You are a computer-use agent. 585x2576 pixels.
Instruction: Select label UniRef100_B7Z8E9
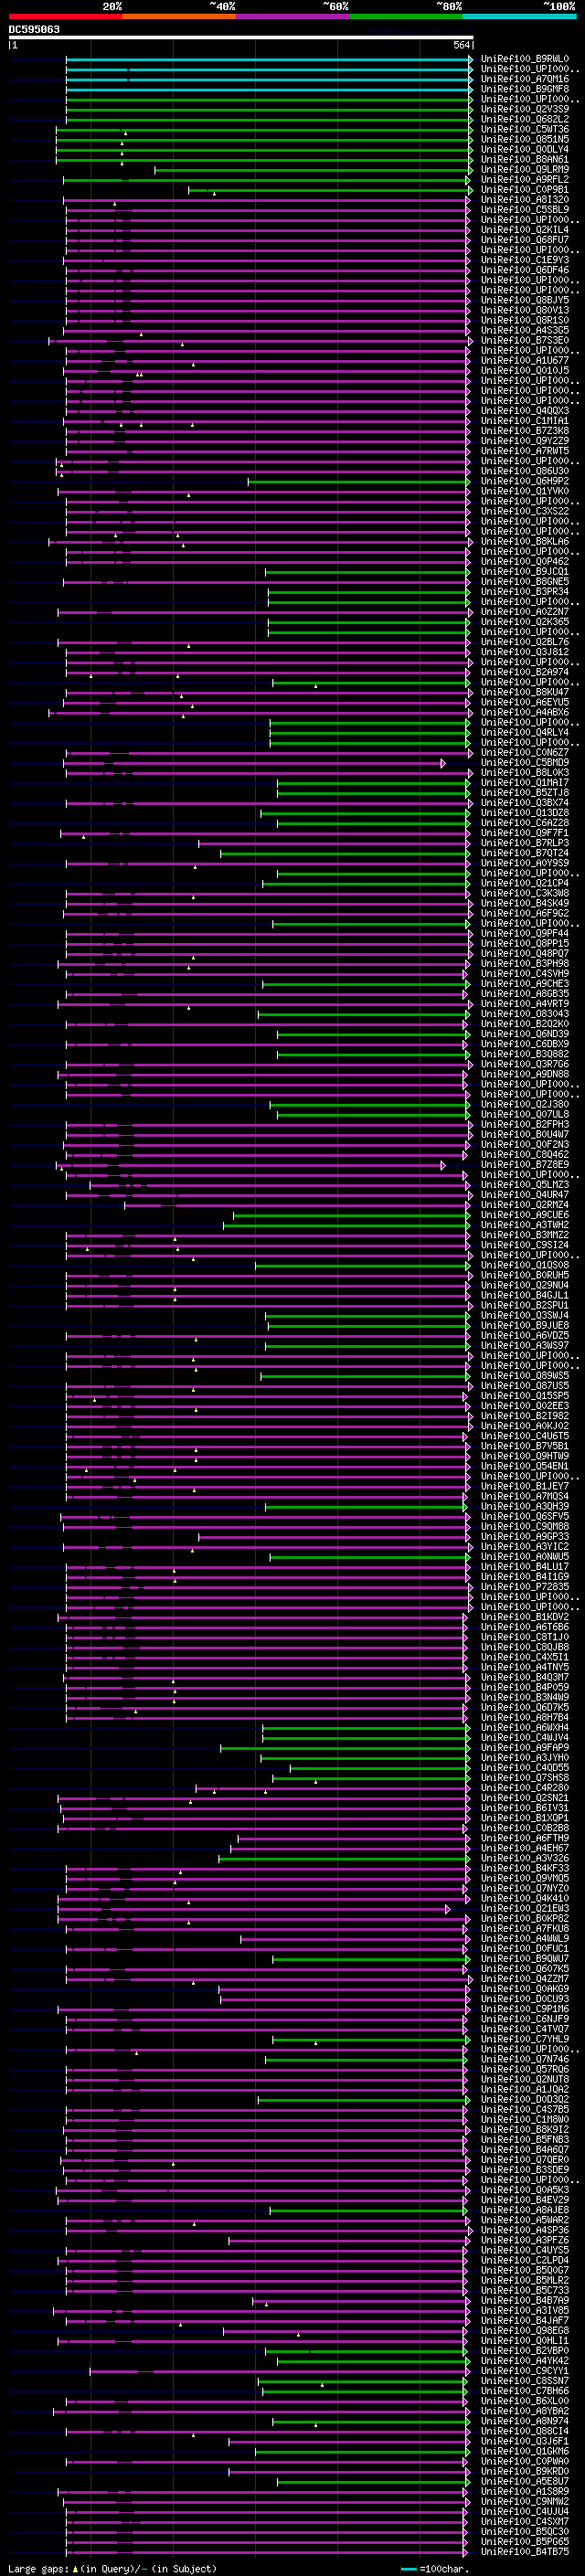pos(525,1164)
